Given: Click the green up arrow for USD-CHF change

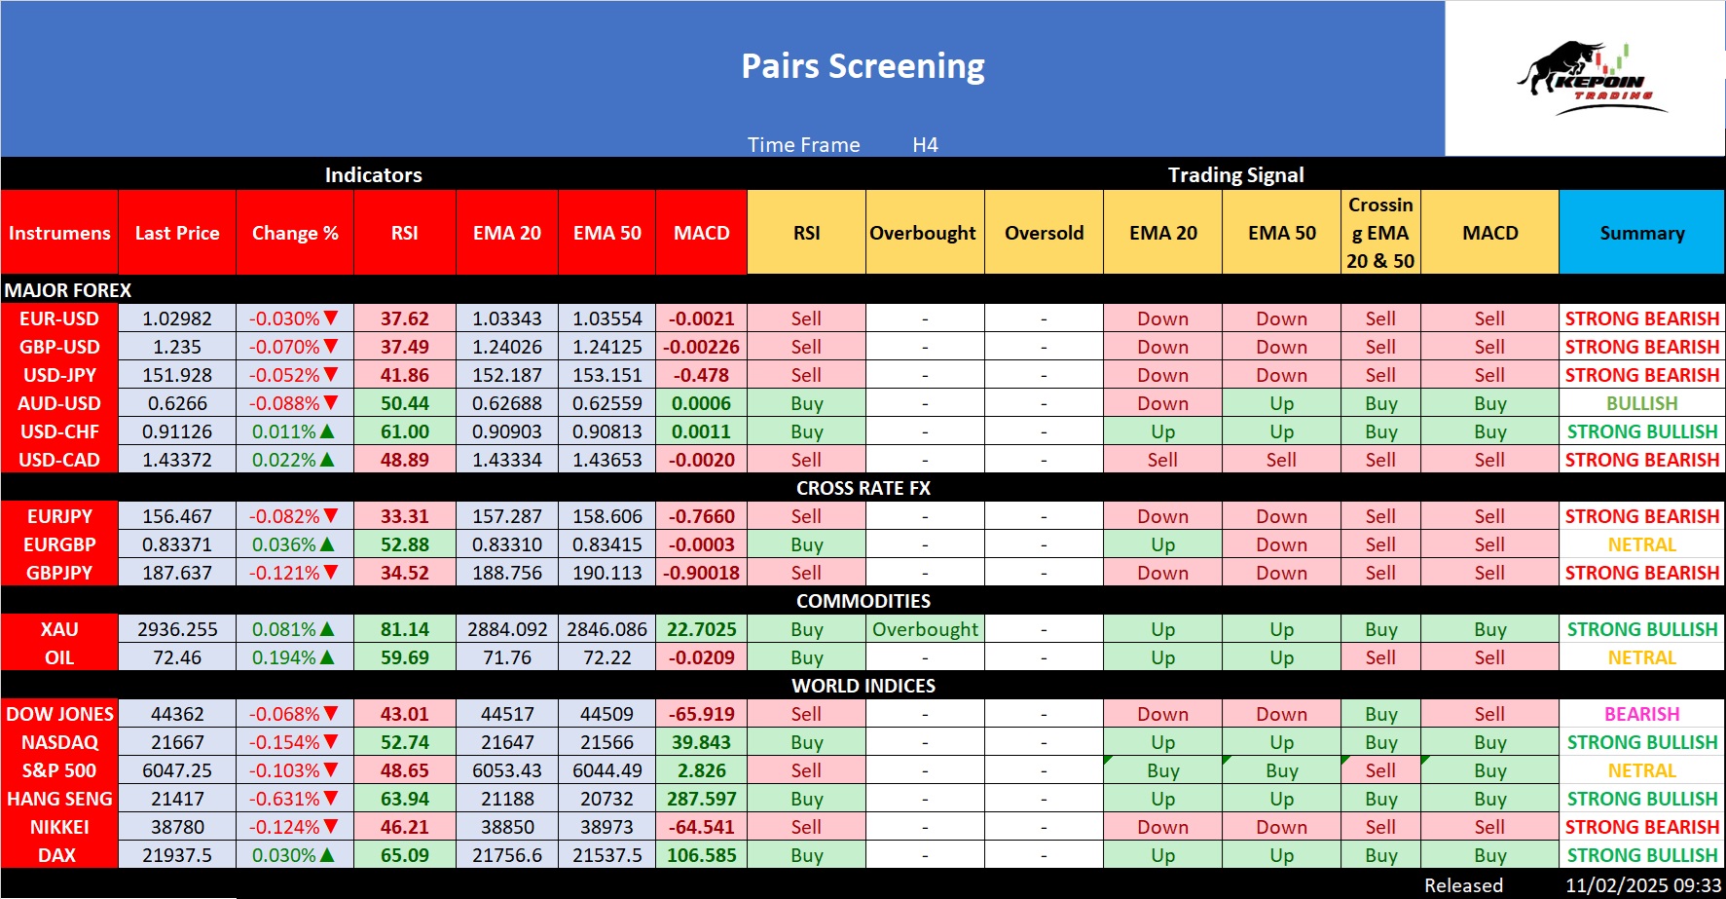Looking at the screenshot, I should [x=327, y=431].
